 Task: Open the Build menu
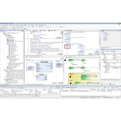click(x=18, y=25)
